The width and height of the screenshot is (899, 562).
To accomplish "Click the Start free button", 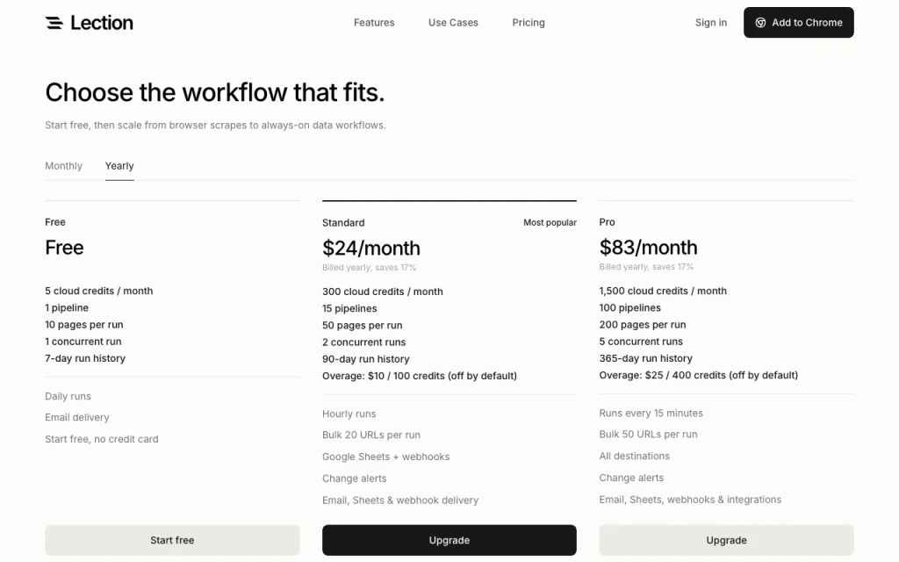I will [172, 540].
